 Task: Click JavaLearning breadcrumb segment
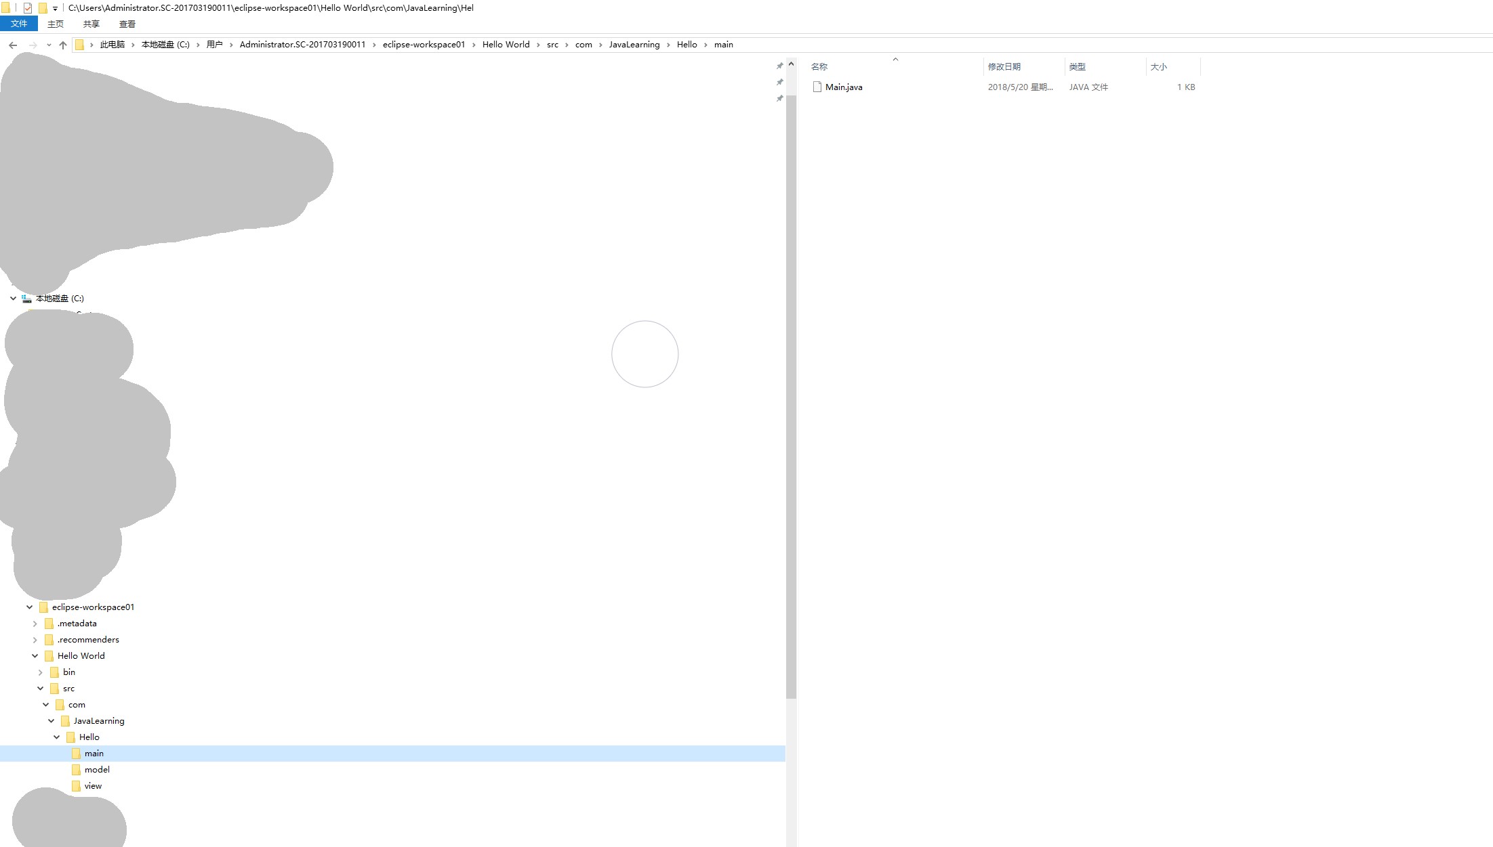pyautogui.click(x=634, y=45)
